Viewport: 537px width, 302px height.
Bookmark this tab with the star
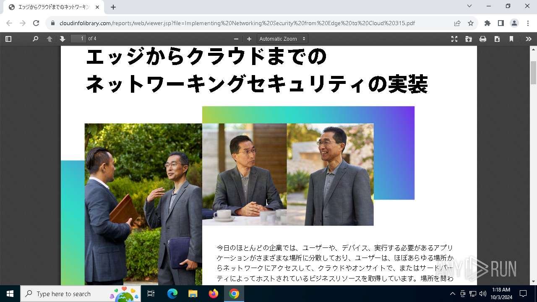(x=471, y=23)
